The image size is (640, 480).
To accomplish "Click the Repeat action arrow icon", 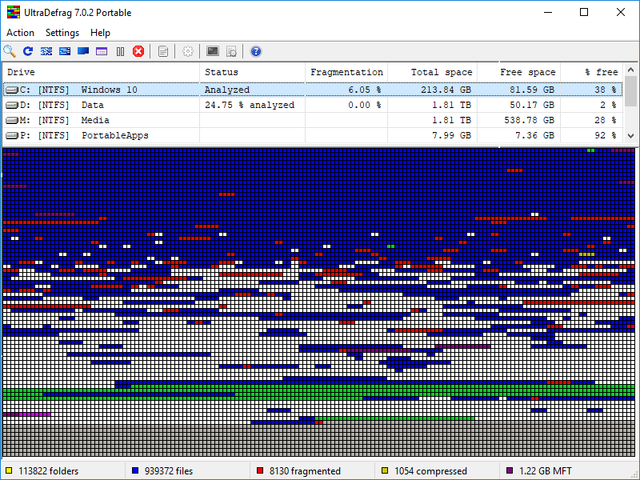I will (x=28, y=51).
